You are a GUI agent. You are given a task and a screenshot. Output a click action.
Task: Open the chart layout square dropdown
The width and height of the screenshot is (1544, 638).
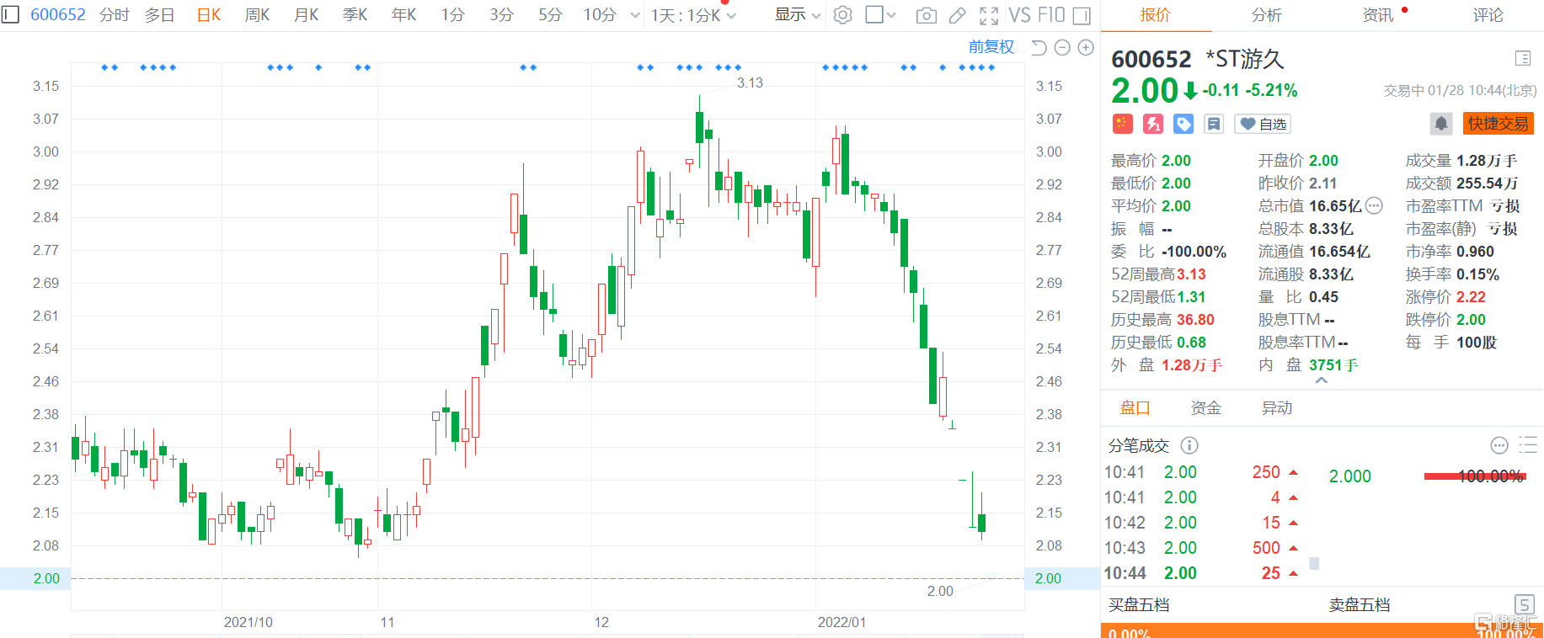[x=881, y=15]
